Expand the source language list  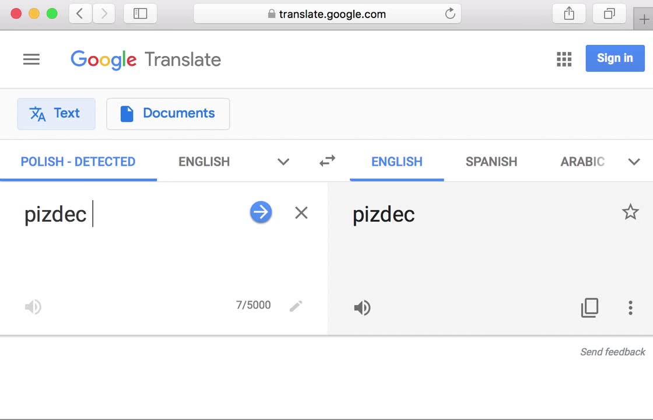coord(283,162)
